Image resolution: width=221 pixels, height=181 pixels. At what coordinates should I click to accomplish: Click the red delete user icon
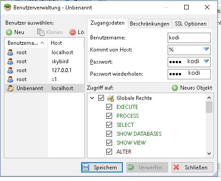click(x=73, y=32)
